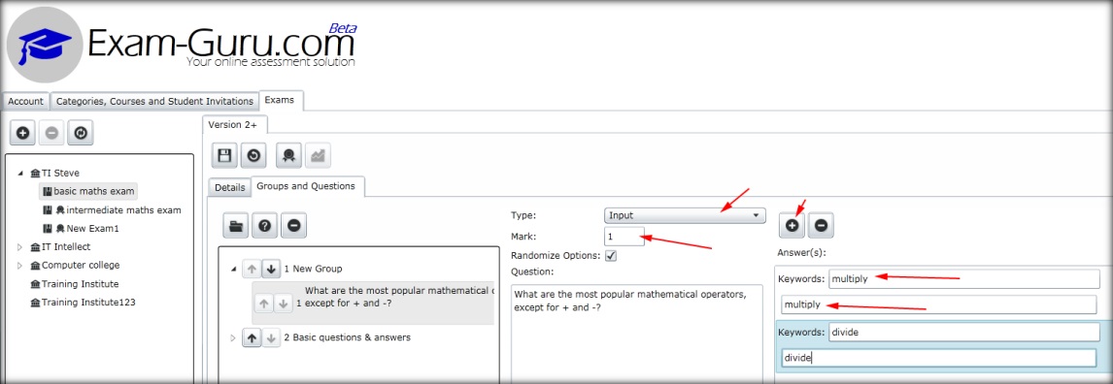Click the answer field containing multiply below Keywords

[938, 304]
